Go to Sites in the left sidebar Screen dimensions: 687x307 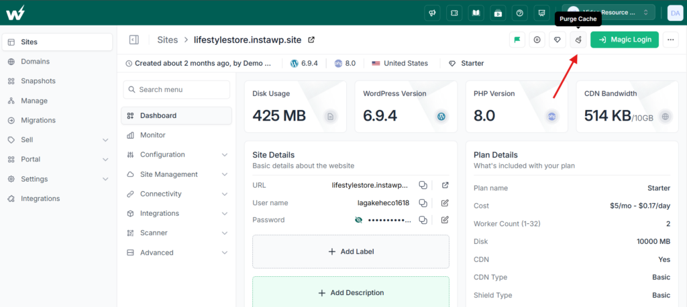pyautogui.click(x=58, y=42)
